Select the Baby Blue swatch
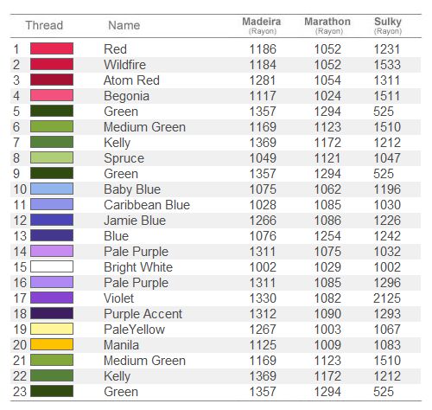The width and height of the screenshot is (432, 410). coord(52,189)
